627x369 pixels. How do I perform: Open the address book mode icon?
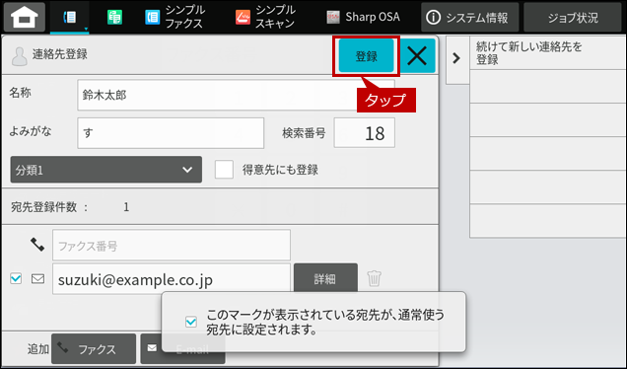click(x=70, y=17)
